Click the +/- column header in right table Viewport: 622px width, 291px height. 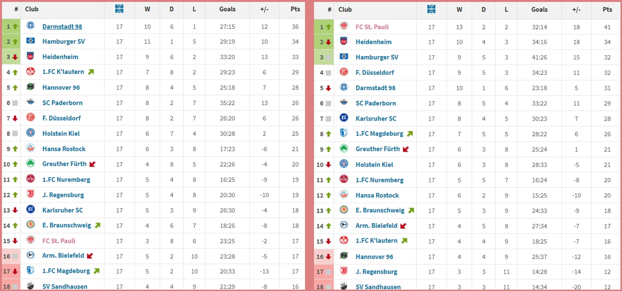576,9
